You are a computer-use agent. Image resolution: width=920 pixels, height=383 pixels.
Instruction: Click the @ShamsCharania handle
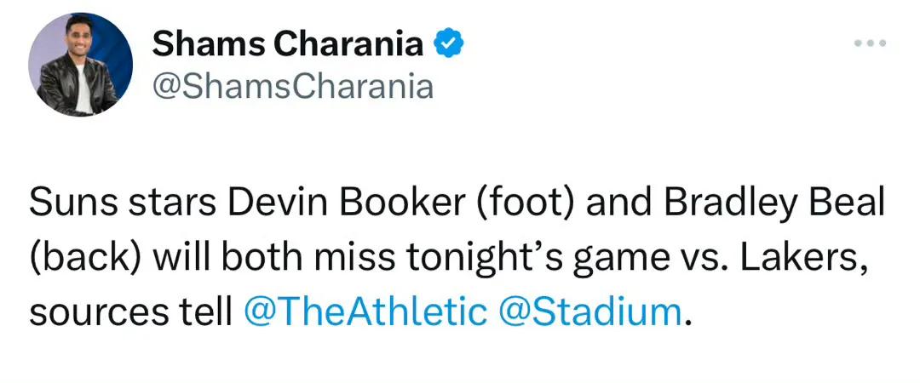point(293,87)
